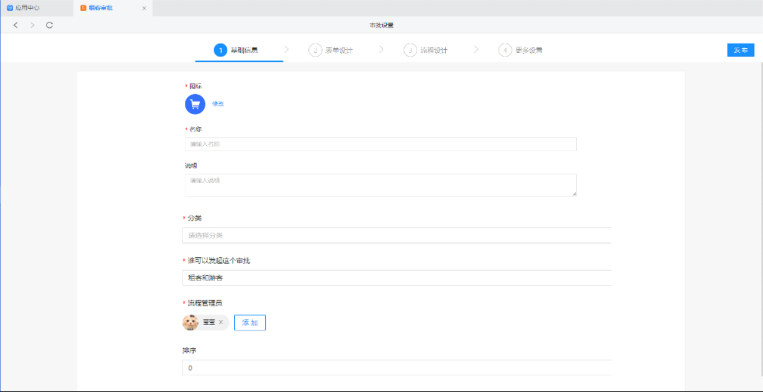
Task: Click the 应用中心 tab icon
Action: [9, 8]
